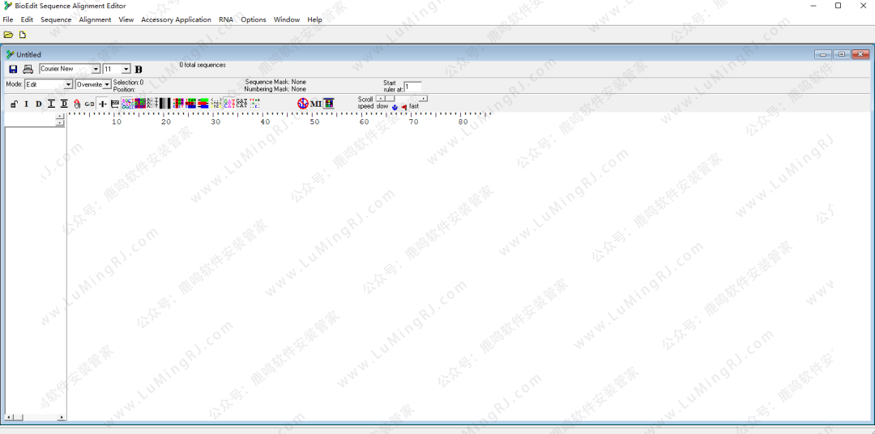Image resolution: width=875 pixels, height=434 pixels.
Task: Open the Alignment menu
Action: click(x=95, y=19)
